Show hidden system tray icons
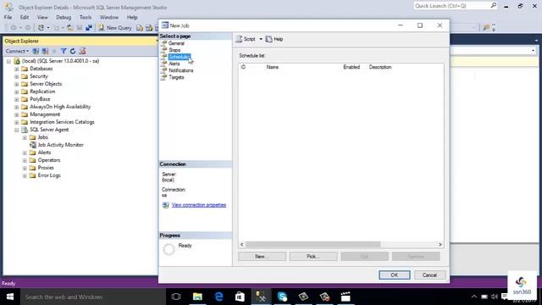The image size is (542, 305). coord(474,297)
